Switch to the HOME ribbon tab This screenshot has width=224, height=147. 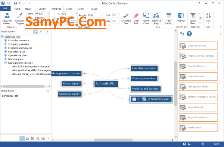pyautogui.click(x=17, y=9)
